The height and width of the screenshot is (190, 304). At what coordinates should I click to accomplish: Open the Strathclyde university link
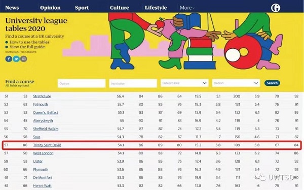pyautogui.click(x=42, y=96)
